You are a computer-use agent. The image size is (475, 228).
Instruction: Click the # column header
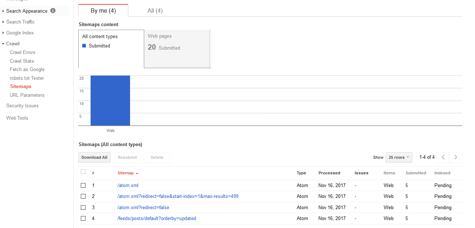[93, 173]
